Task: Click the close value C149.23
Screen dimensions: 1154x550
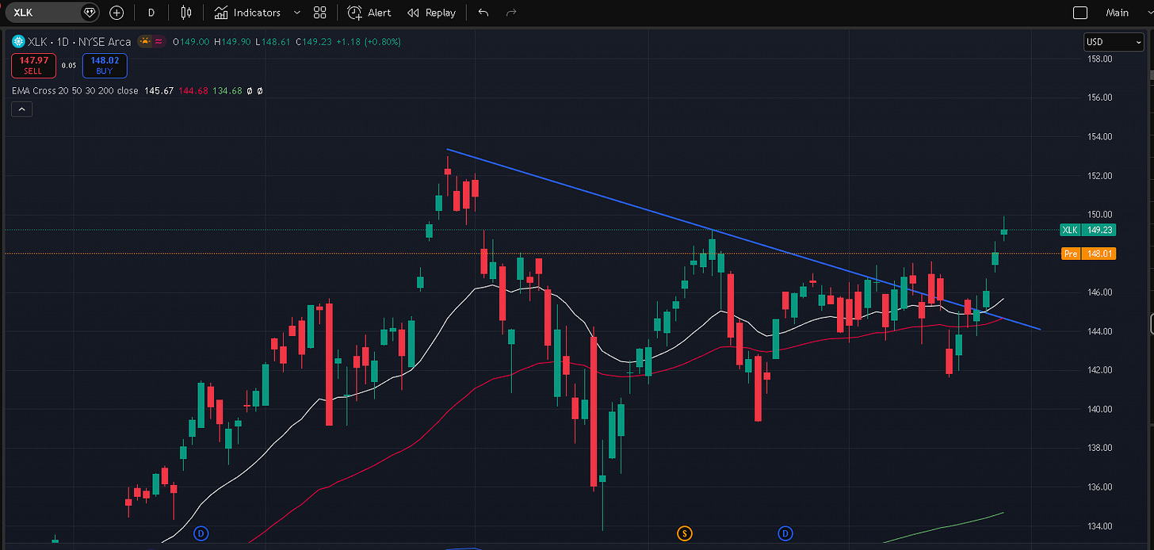Action: tap(315, 42)
